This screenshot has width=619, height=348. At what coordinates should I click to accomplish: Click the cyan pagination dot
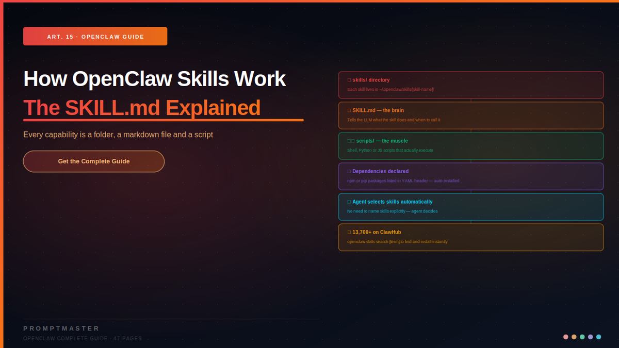pyautogui.click(x=599, y=337)
